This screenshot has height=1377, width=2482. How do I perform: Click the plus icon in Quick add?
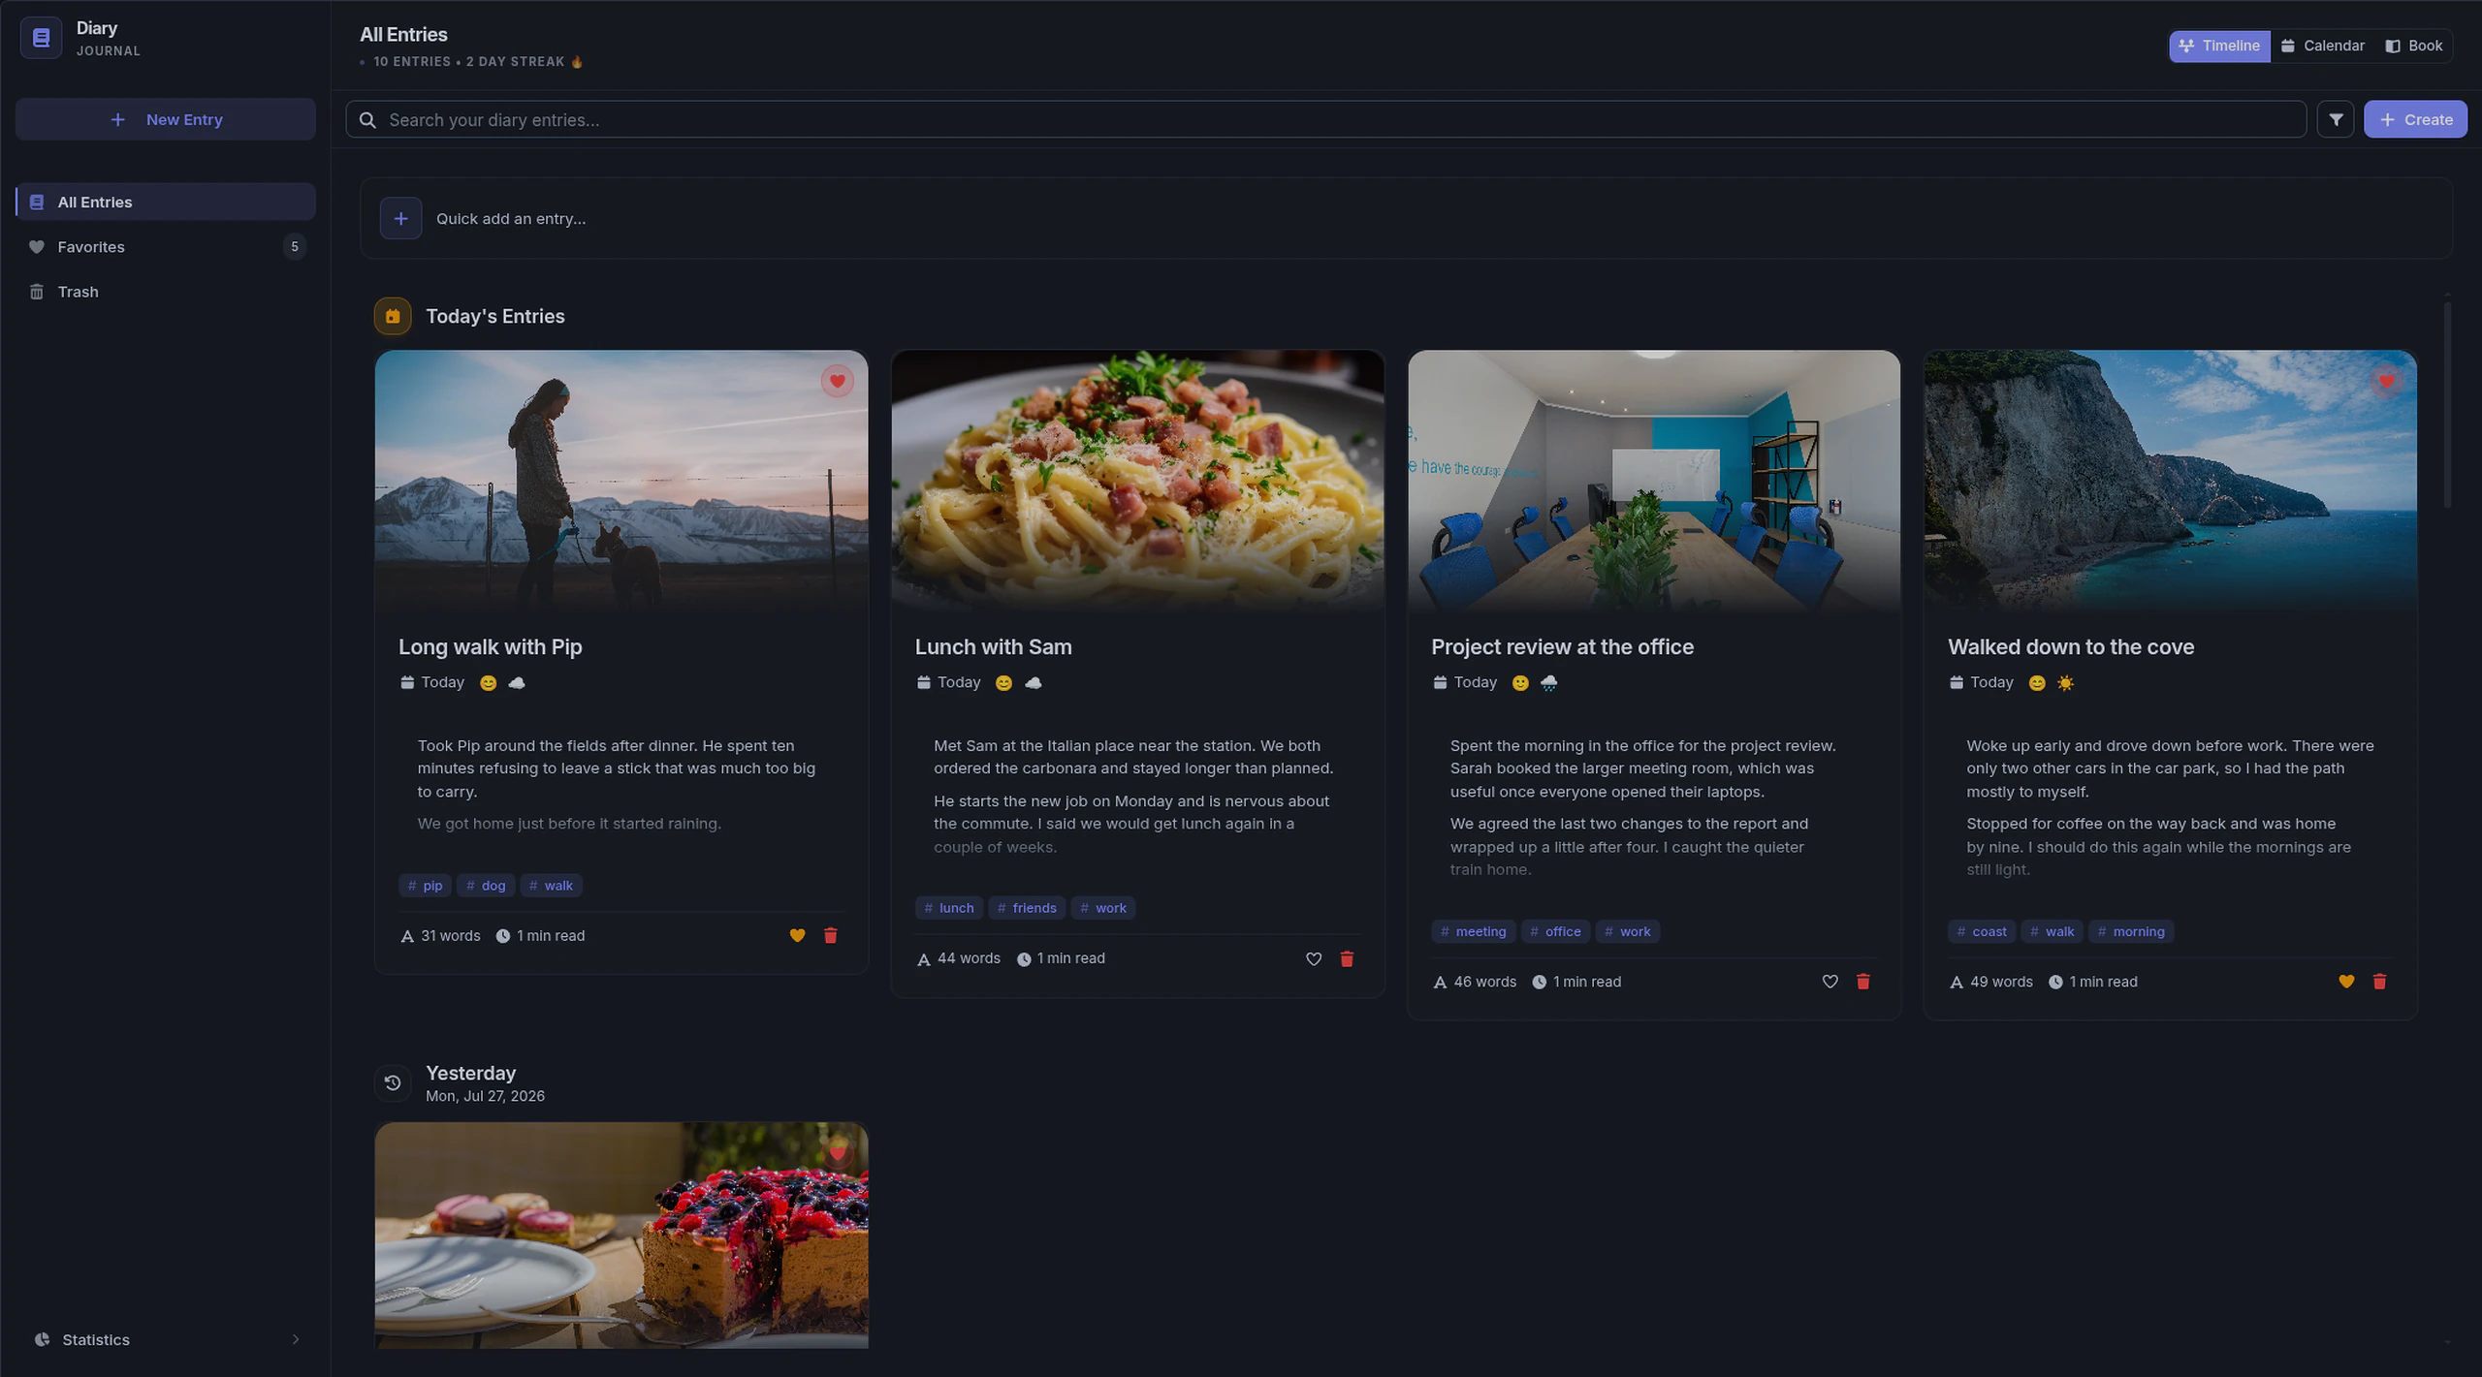point(400,218)
